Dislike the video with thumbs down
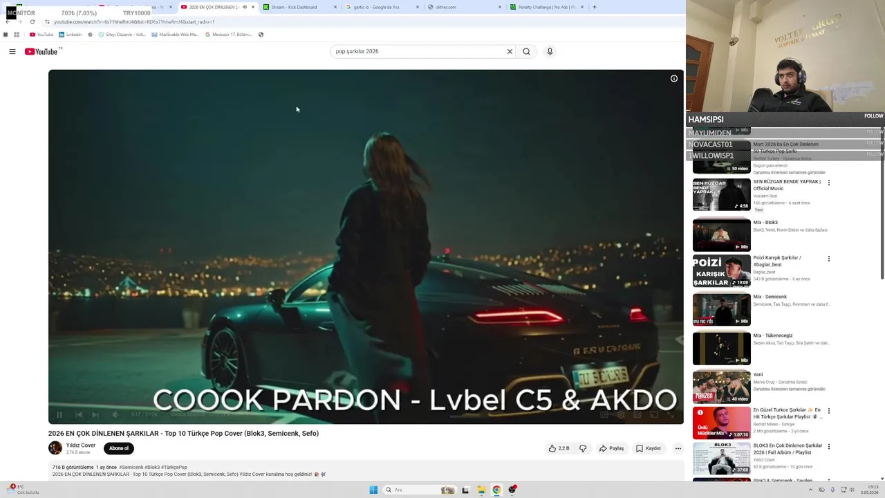885x498 pixels. 583,448
